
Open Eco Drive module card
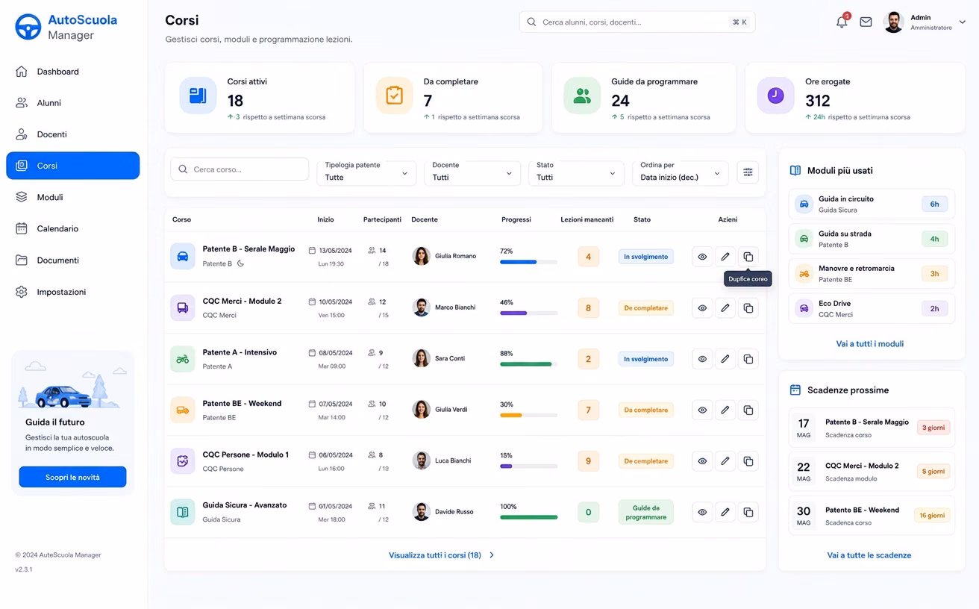[872, 308]
